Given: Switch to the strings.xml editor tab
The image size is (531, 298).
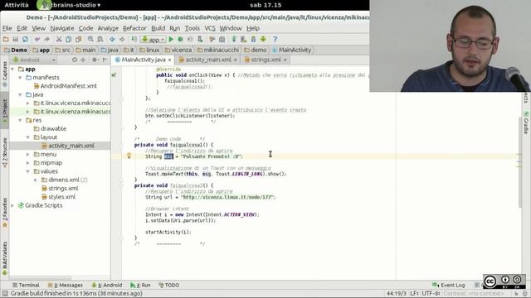Looking at the screenshot, I should click(x=265, y=60).
